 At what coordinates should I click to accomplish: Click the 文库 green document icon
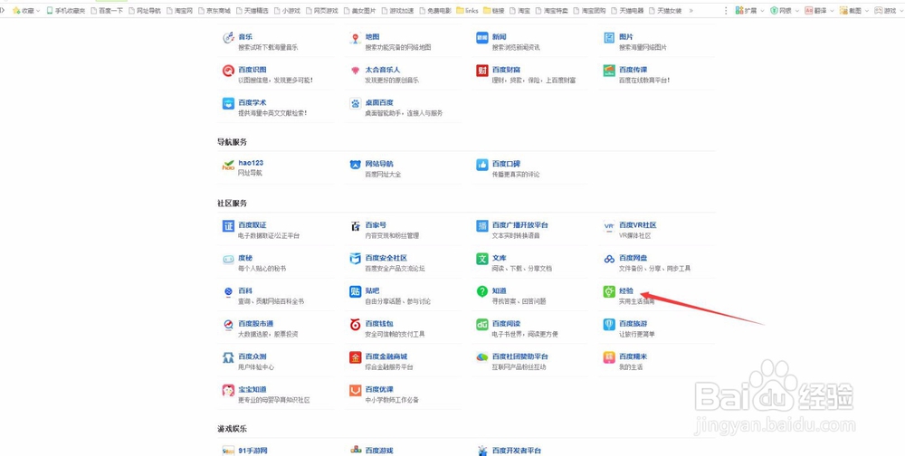click(x=482, y=259)
